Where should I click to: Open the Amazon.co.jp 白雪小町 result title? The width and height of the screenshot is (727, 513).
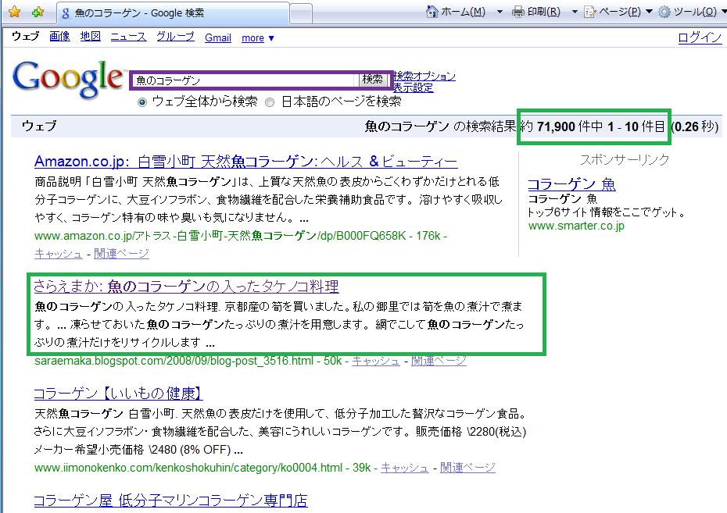click(x=245, y=161)
